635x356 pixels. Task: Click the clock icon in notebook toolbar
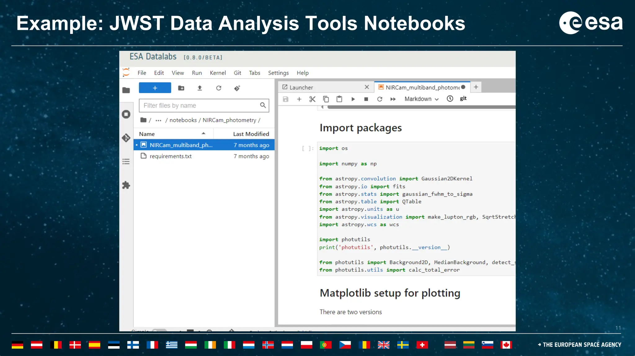[450, 99]
